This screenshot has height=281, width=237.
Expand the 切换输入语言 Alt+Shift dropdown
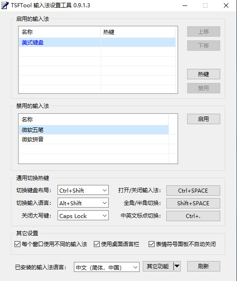pos(83,203)
